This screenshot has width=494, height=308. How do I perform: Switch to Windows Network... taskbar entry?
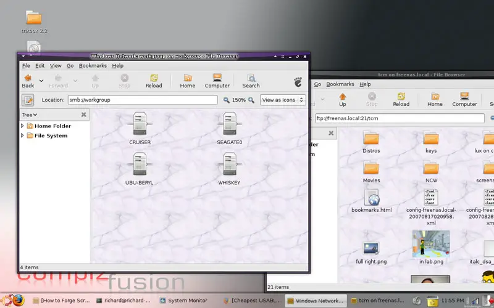click(x=316, y=301)
